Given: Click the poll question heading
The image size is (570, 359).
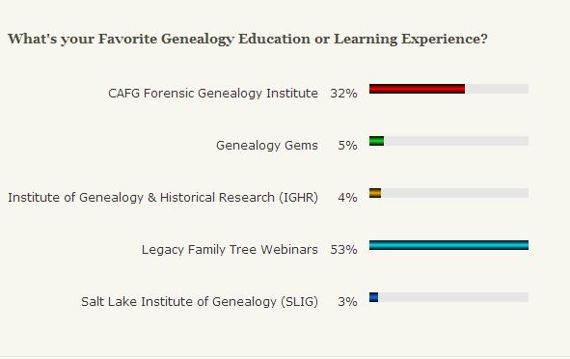Looking at the screenshot, I should click(x=248, y=39).
